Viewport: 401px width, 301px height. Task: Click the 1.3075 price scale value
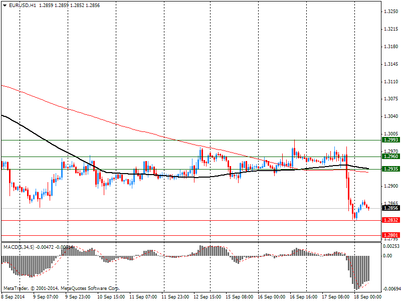pyautogui.click(x=391, y=99)
